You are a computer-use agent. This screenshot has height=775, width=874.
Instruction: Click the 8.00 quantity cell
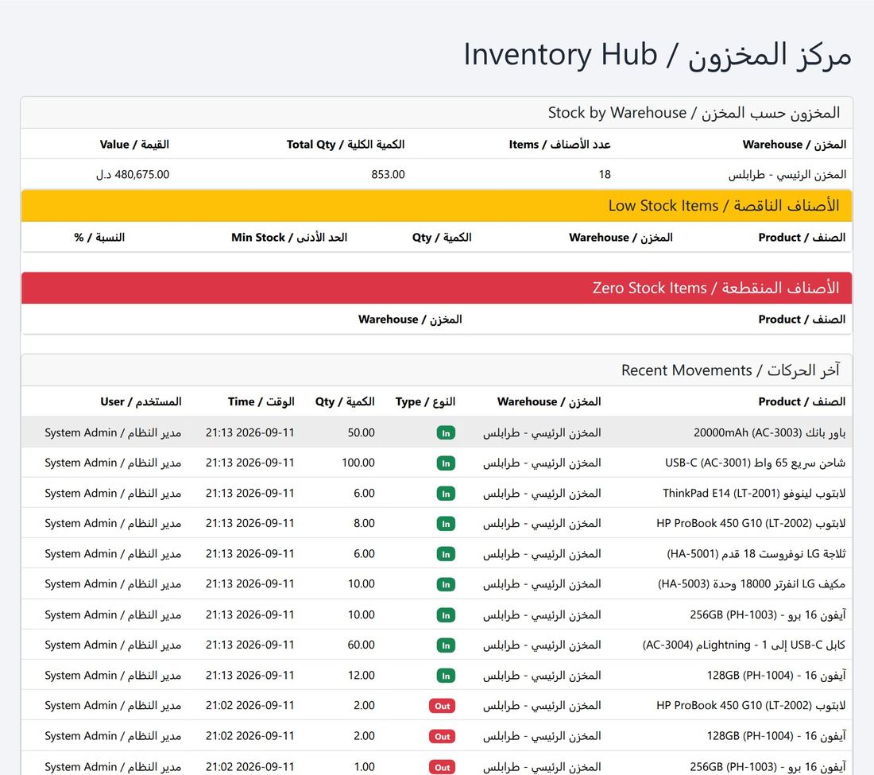click(x=364, y=524)
